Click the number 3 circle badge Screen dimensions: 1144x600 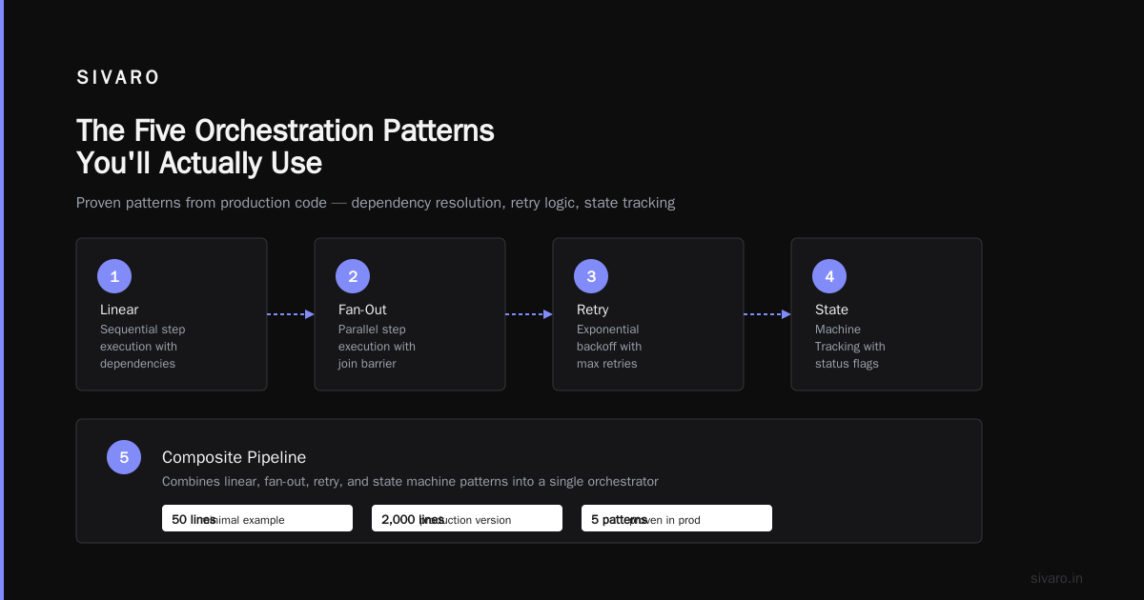591,276
